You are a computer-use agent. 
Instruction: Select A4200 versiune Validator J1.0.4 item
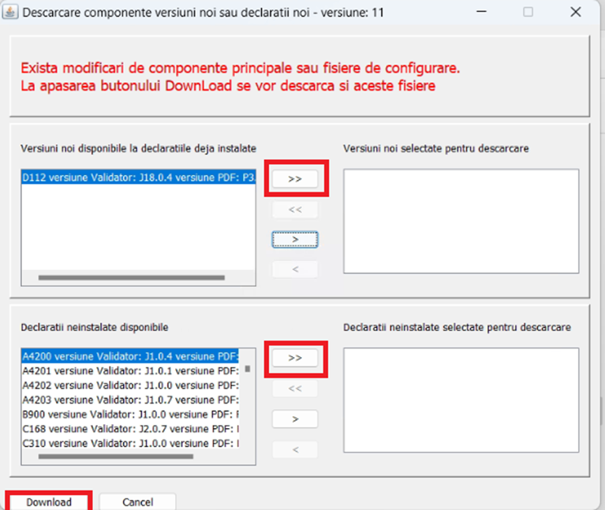(130, 356)
